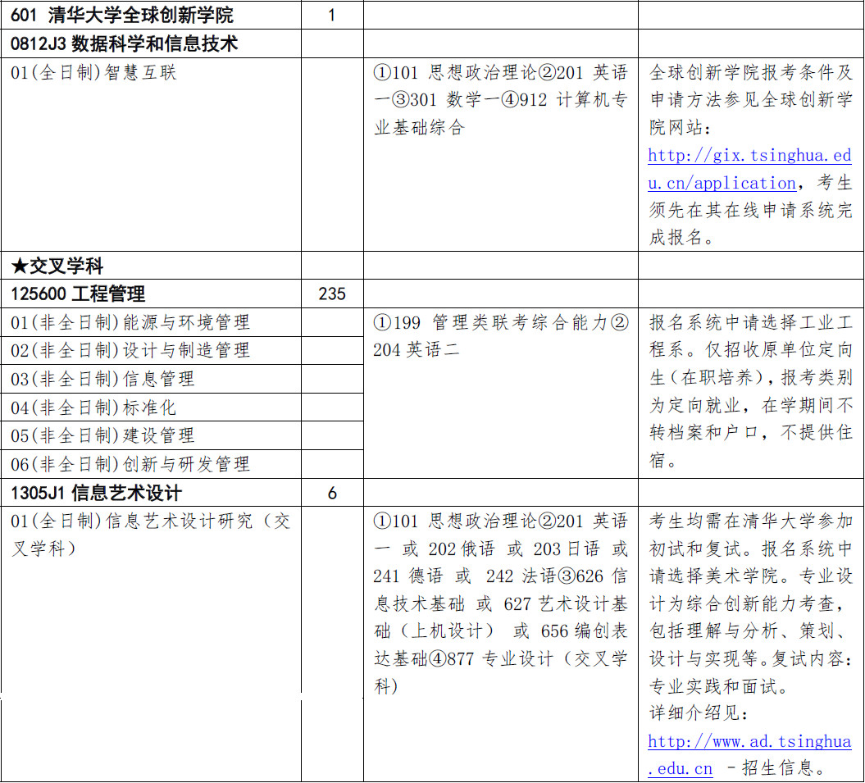Click enrollment count 1 for 全球创新学院
The image size is (865, 783).
[x=331, y=15]
